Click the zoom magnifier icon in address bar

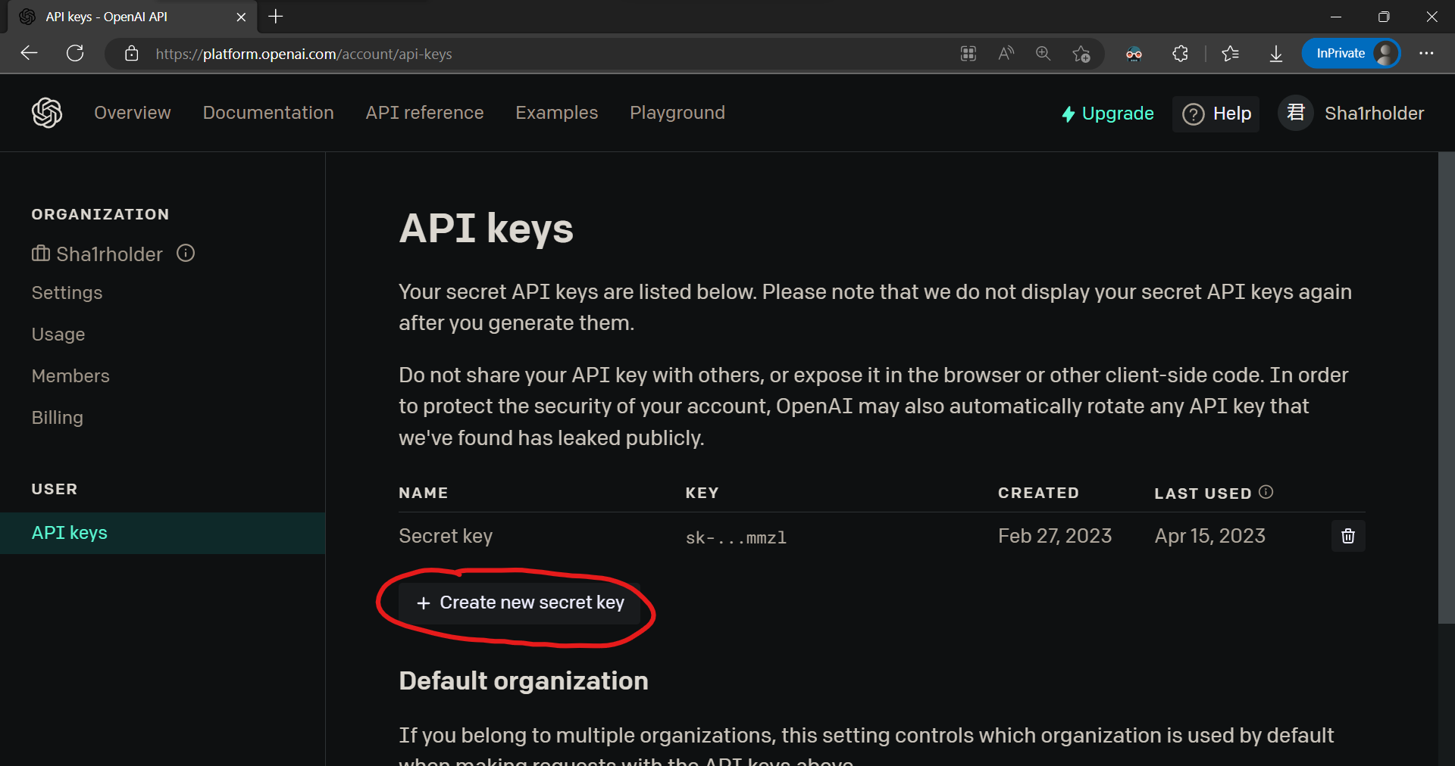click(x=1044, y=54)
